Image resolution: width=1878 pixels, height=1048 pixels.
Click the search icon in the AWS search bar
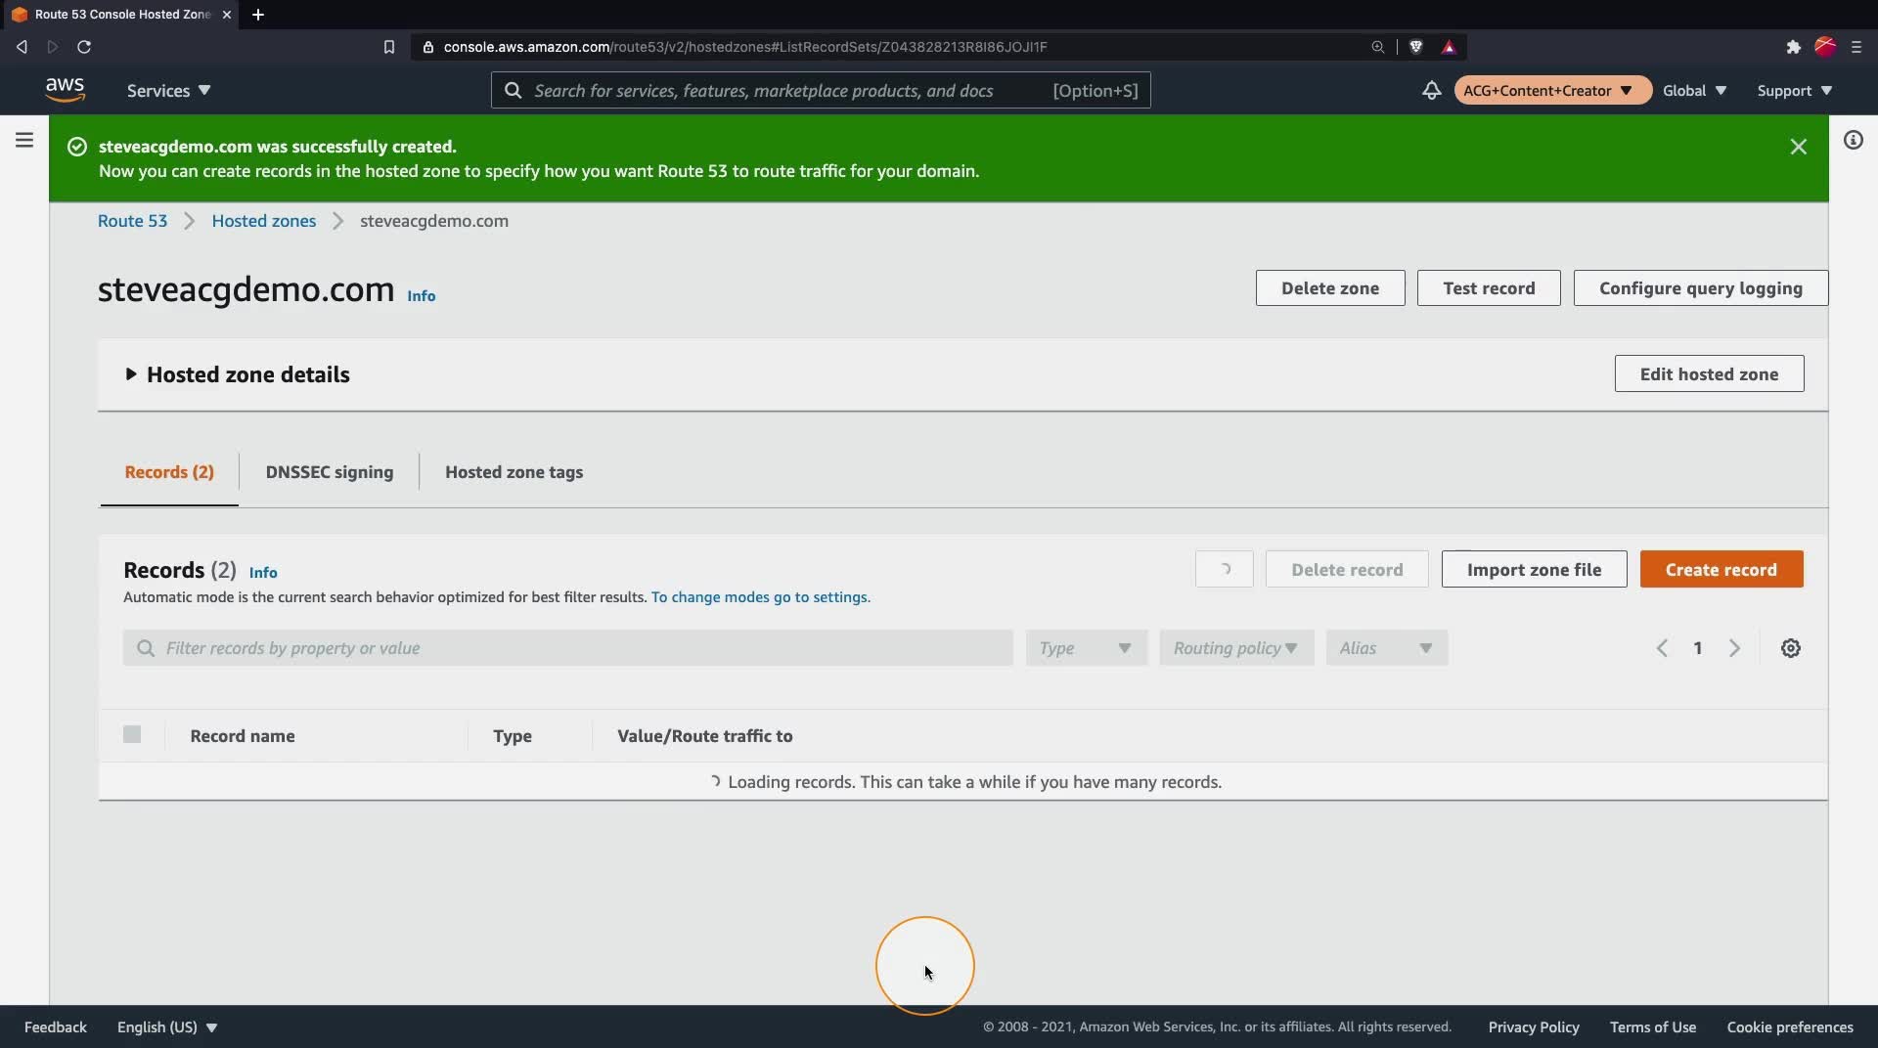point(513,91)
